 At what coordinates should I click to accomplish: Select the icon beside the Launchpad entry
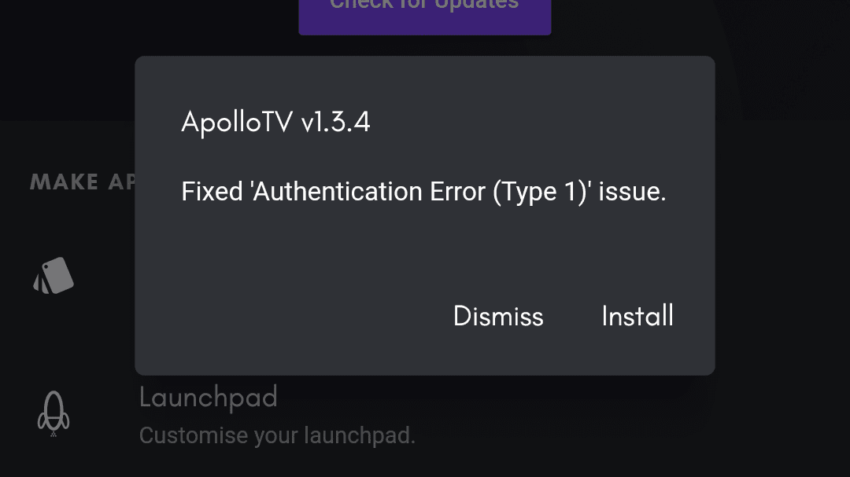pyautogui.click(x=54, y=413)
